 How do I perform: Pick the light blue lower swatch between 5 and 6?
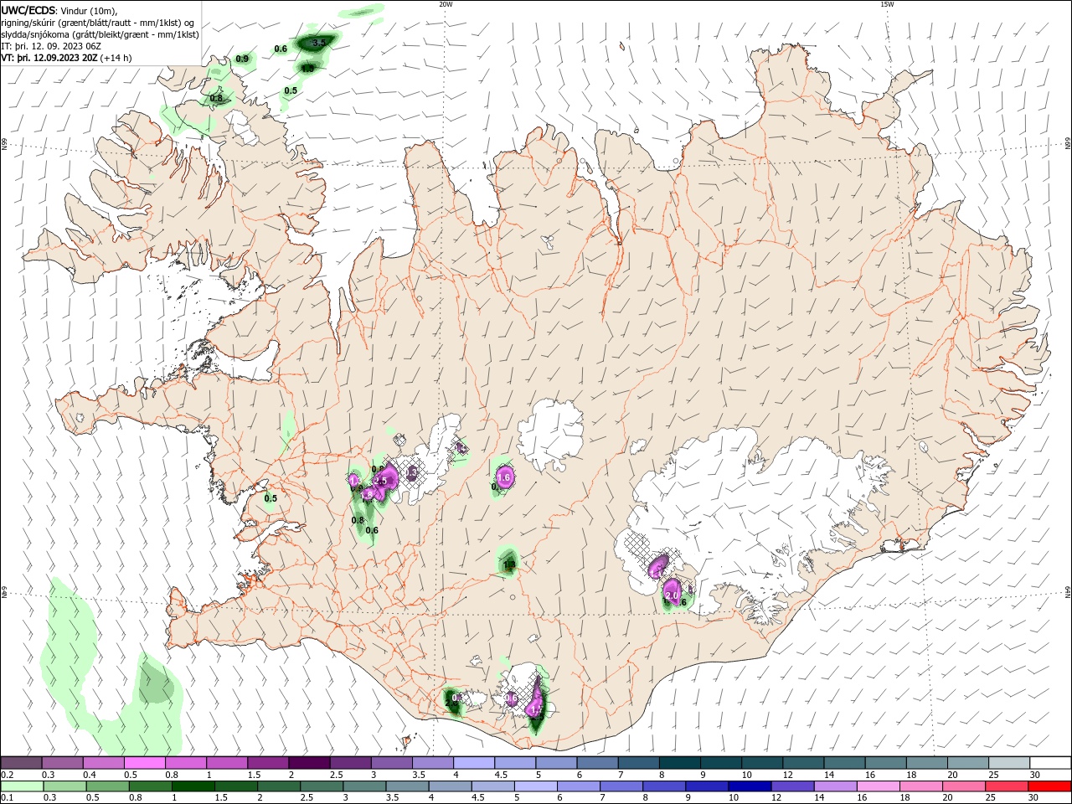pyautogui.click(x=536, y=786)
